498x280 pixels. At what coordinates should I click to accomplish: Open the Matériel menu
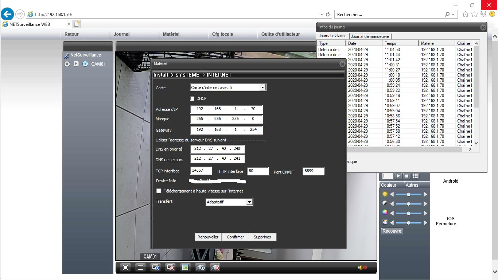171,34
